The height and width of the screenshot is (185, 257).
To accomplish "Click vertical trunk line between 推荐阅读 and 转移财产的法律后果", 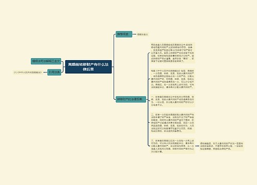I will point(114,67).
